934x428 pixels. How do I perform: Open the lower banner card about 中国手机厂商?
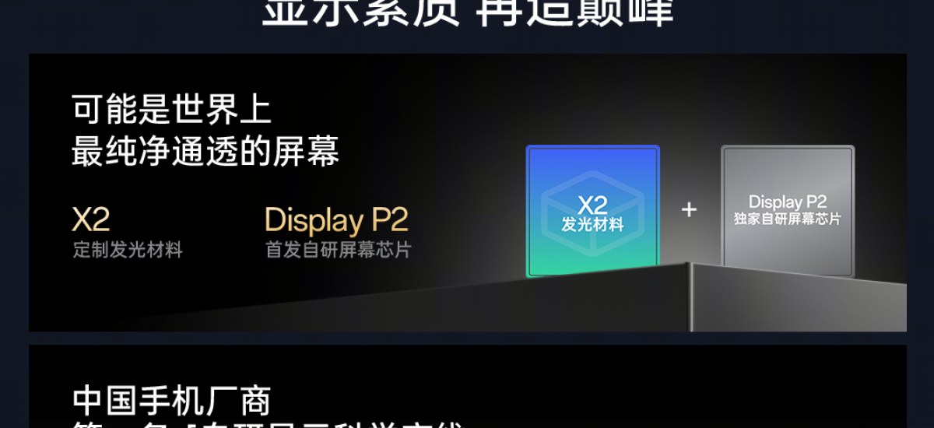click(467, 387)
